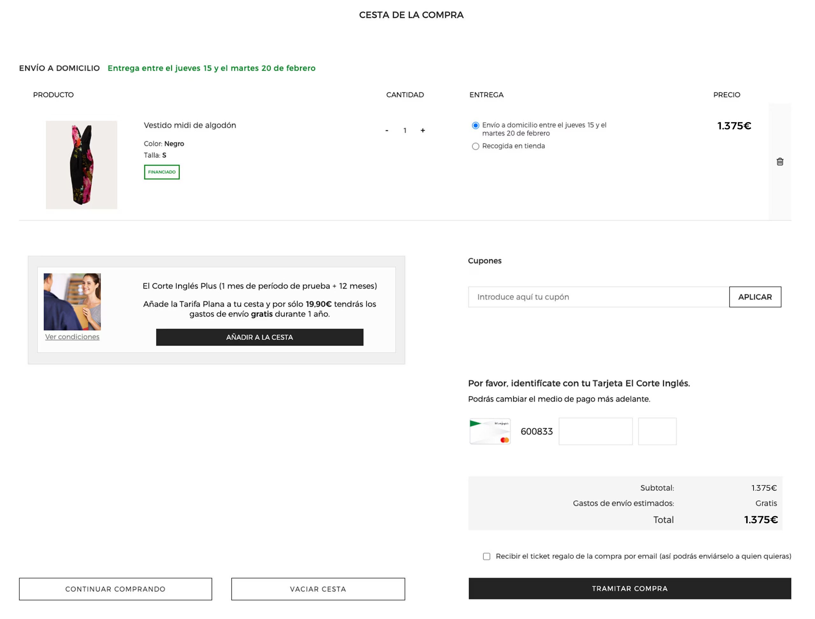Screen dimensions: 815x619
Task: Click 'Podrás cambiar el medio de pago' text
Action: (x=559, y=399)
